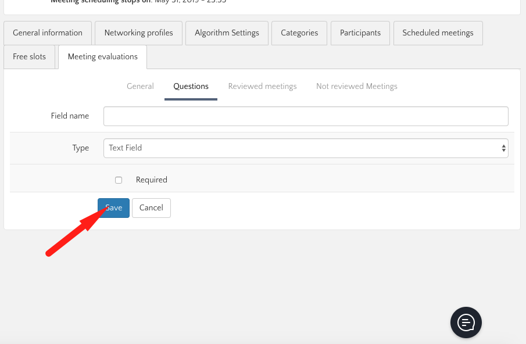View the Participants tab
526x344 pixels.
[x=360, y=33]
